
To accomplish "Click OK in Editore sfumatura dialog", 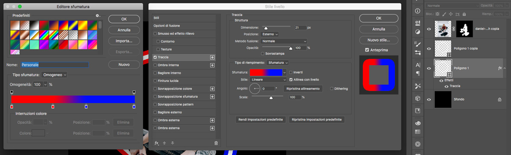I will point(124,19).
